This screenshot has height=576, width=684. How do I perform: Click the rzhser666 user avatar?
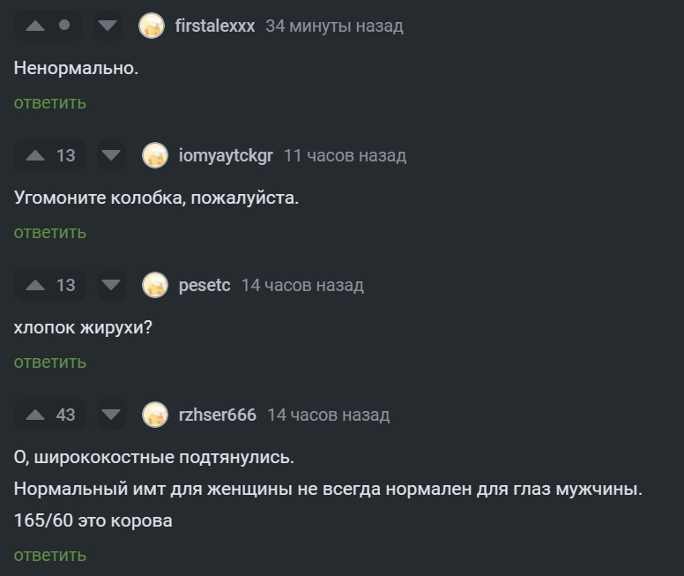coord(155,415)
